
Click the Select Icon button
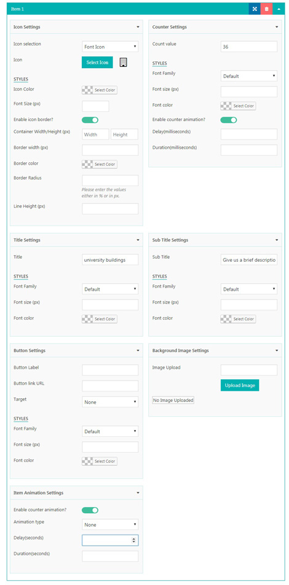pyautogui.click(x=97, y=62)
